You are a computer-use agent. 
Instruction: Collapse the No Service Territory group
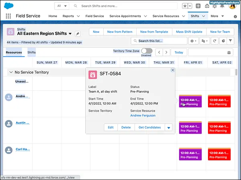(11, 72)
